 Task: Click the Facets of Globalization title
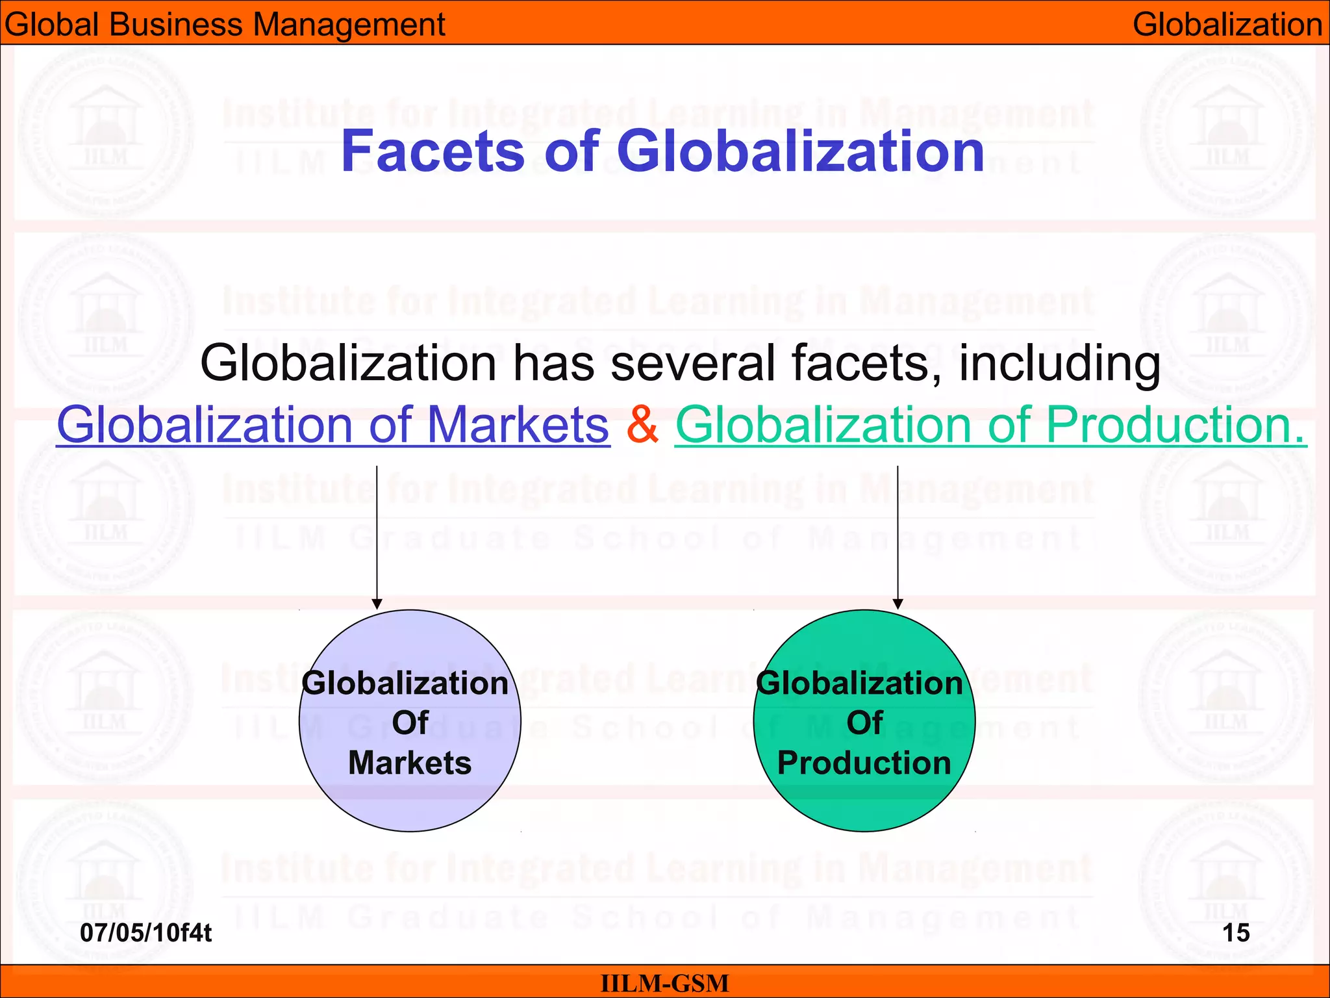[x=663, y=151]
